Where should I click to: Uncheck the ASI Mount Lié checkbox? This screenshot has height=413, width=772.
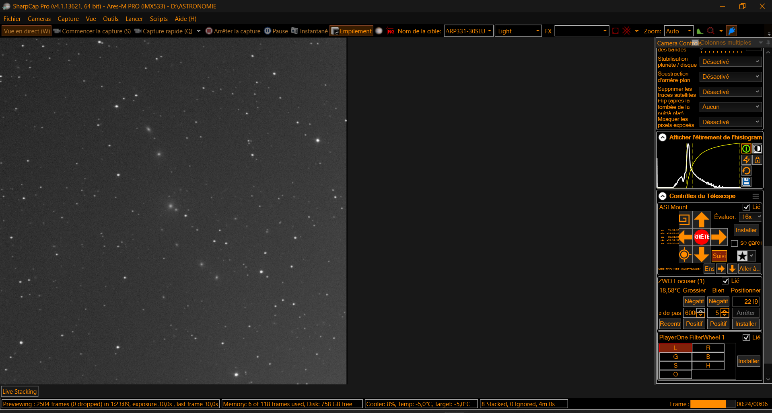tap(746, 207)
